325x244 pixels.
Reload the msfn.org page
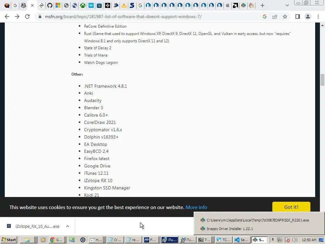tap(27, 17)
